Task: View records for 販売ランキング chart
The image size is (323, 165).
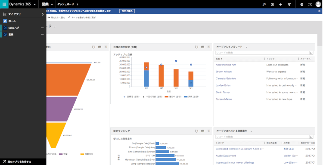Action: point(203,131)
